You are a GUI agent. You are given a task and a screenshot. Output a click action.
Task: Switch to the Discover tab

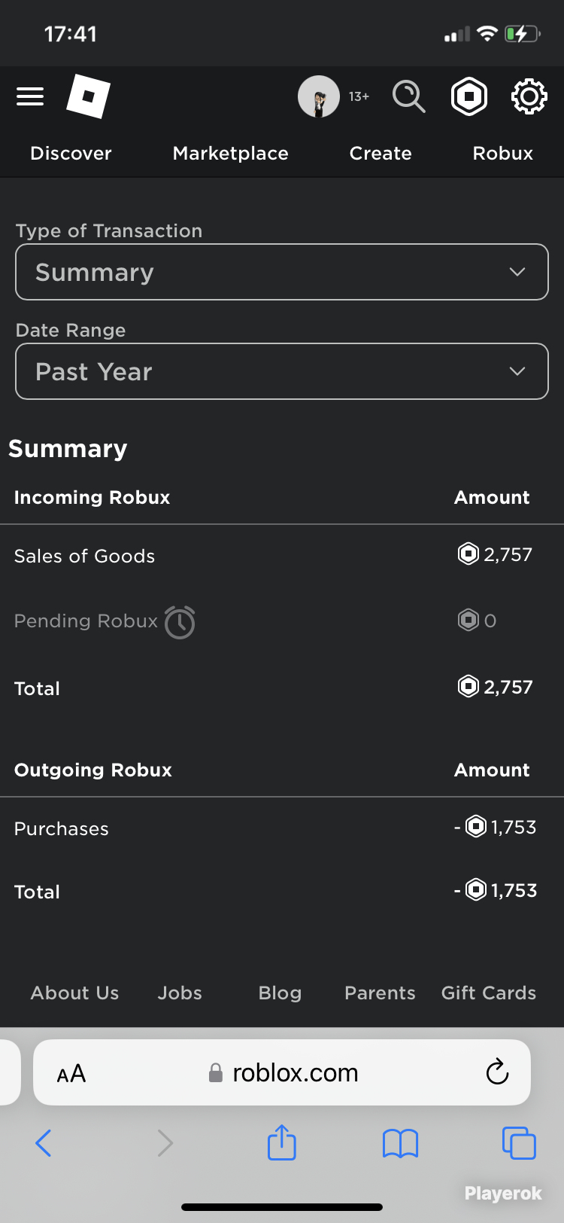71,153
